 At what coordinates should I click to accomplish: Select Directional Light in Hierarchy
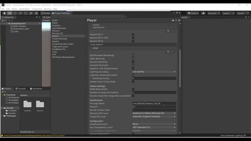coord(21,29)
